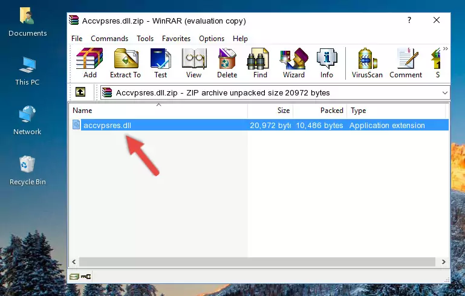Open the Extract To tool
Screen dimensions: 465x296
tap(125, 63)
